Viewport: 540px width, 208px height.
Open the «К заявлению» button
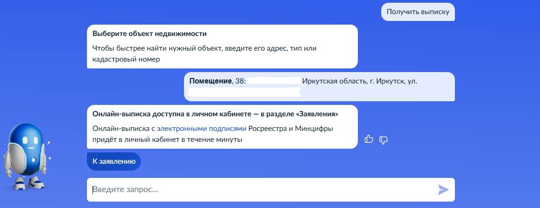point(114,161)
